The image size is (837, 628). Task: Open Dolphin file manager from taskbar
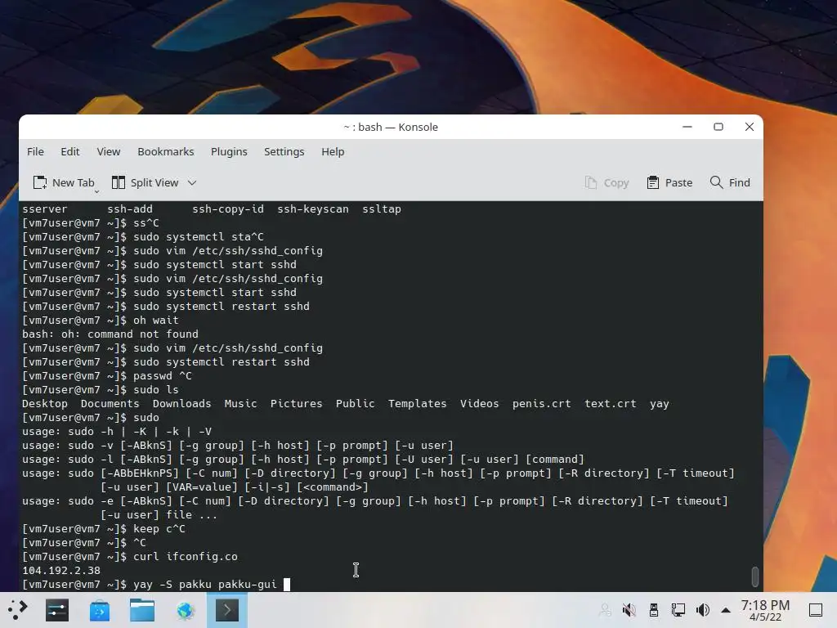[142, 610]
